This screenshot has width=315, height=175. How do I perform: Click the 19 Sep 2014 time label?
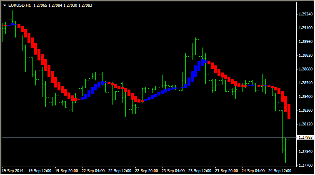pos(12,171)
